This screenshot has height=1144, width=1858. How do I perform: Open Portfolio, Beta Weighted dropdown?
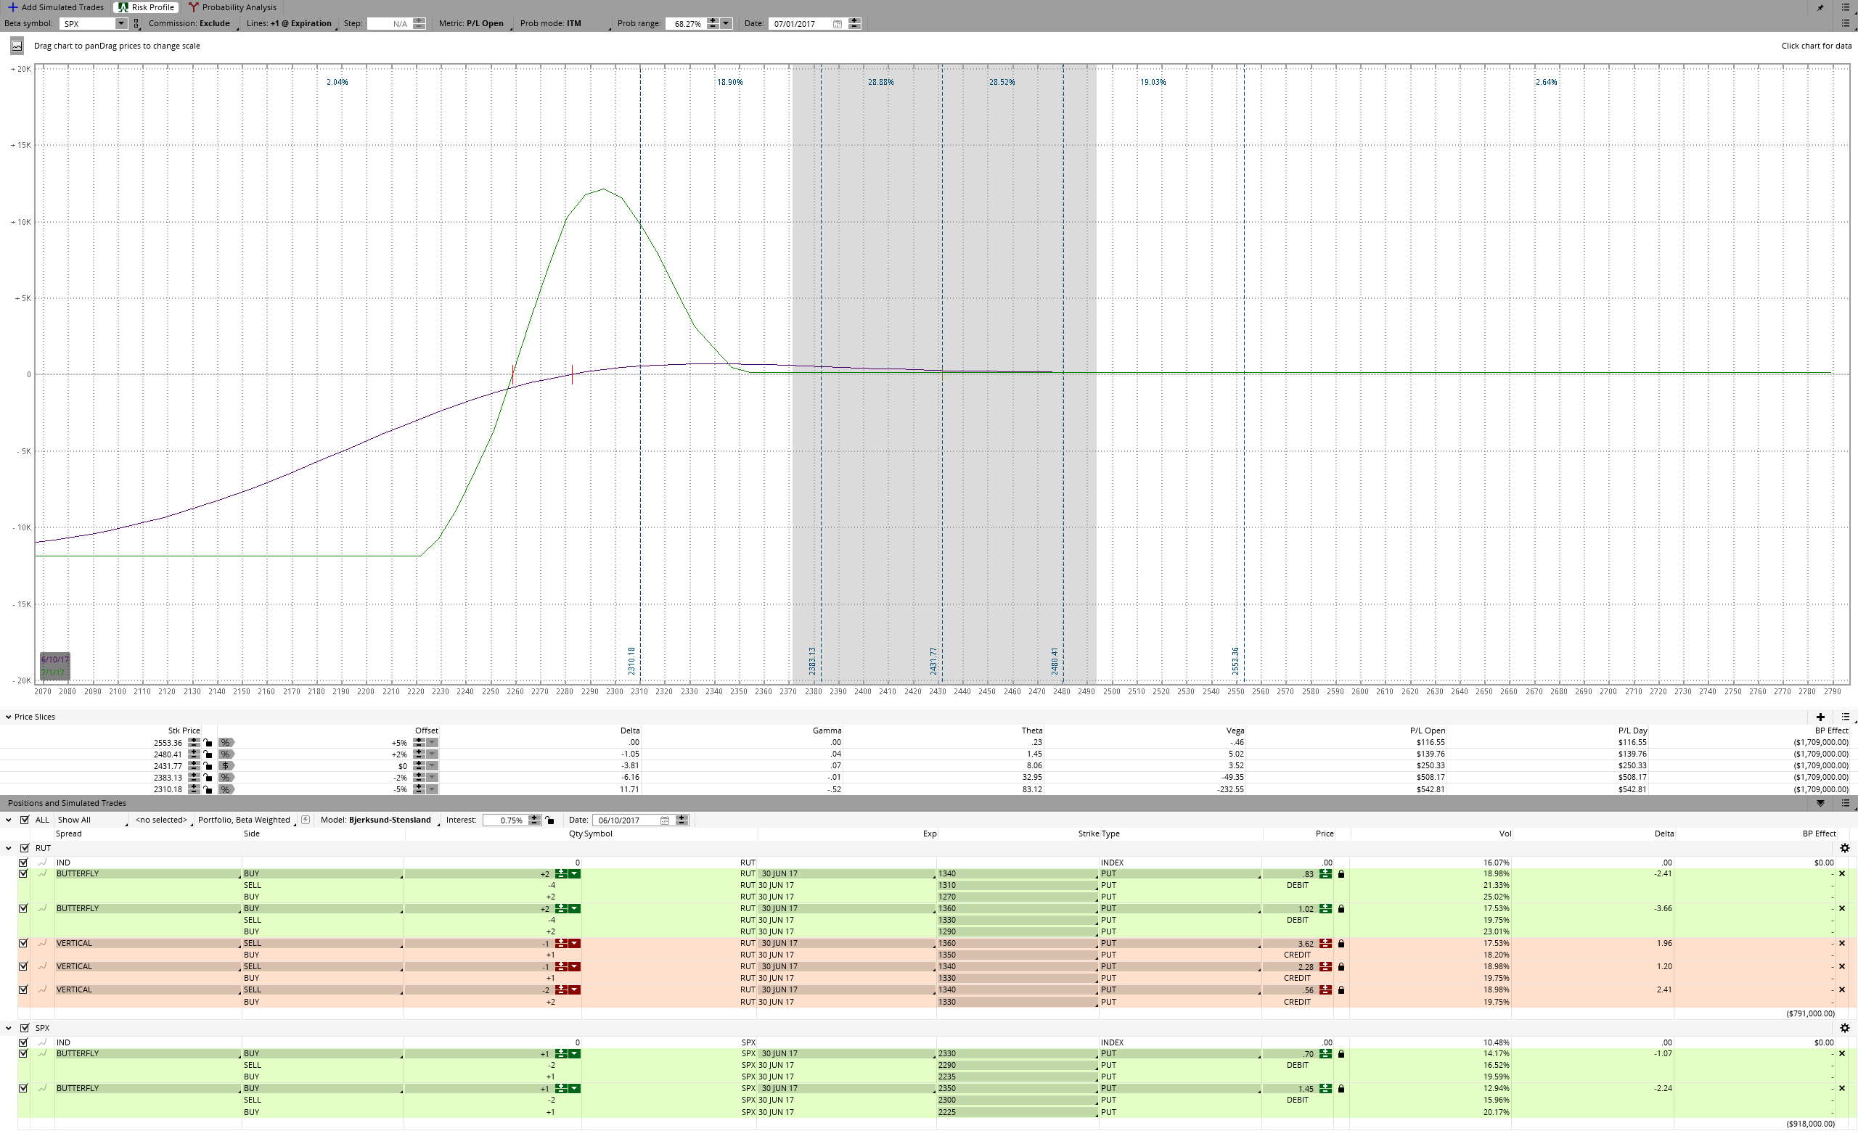click(245, 820)
